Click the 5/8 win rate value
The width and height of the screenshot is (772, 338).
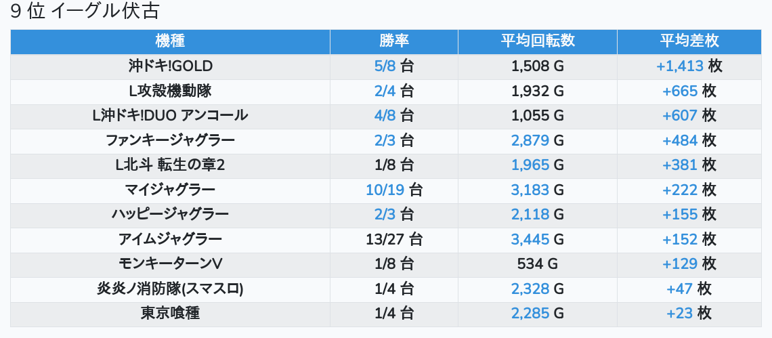click(385, 66)
